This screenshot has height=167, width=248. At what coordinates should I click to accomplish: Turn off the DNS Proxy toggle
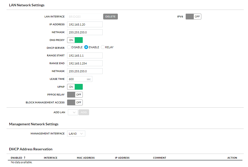coord(75,40)
